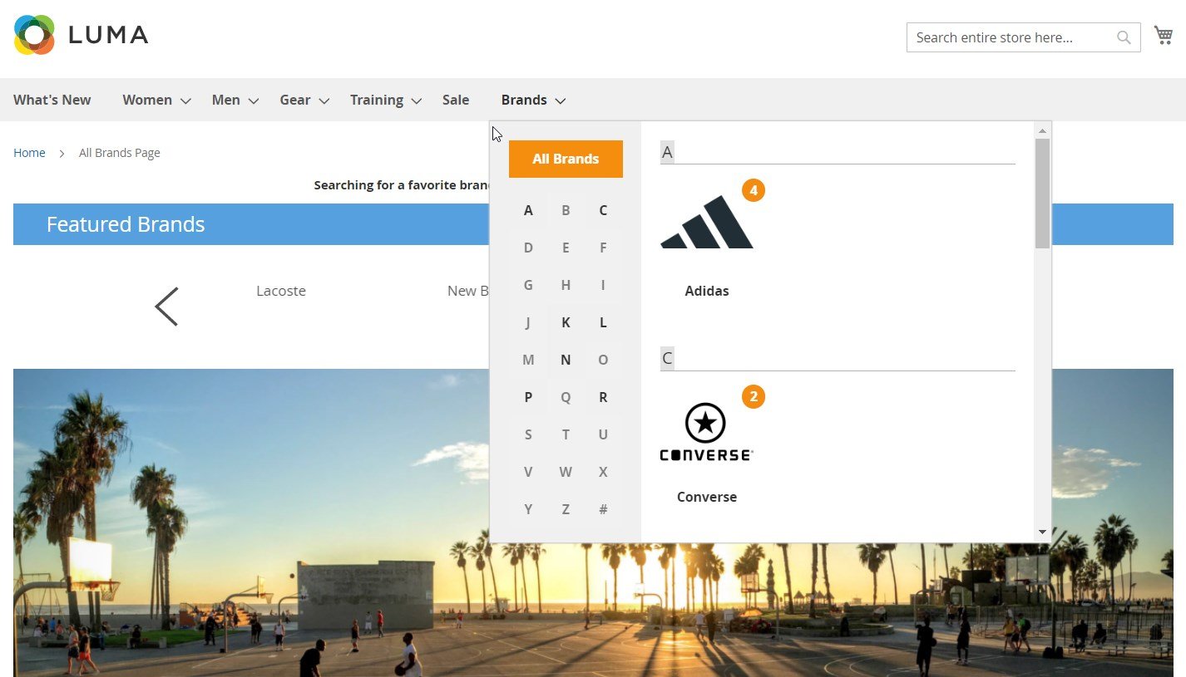The width and height of the screenshot is (1186, 677).
Task: Open the Gear menu item
Action: 294,100
